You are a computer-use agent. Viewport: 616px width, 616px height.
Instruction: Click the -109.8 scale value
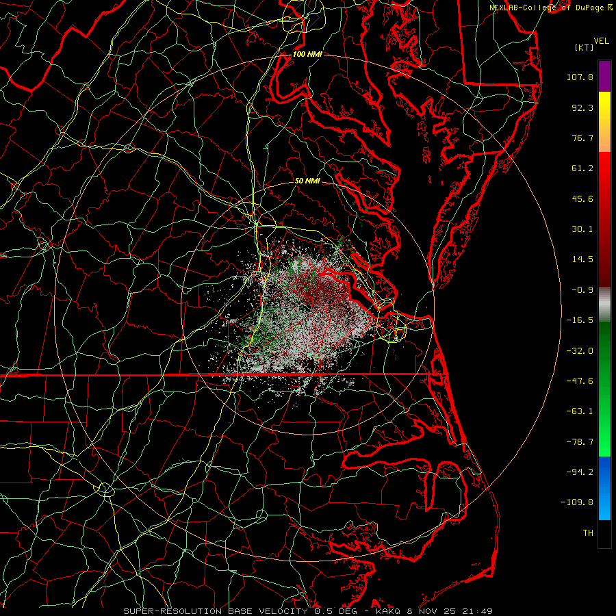(x=578, y=502)
